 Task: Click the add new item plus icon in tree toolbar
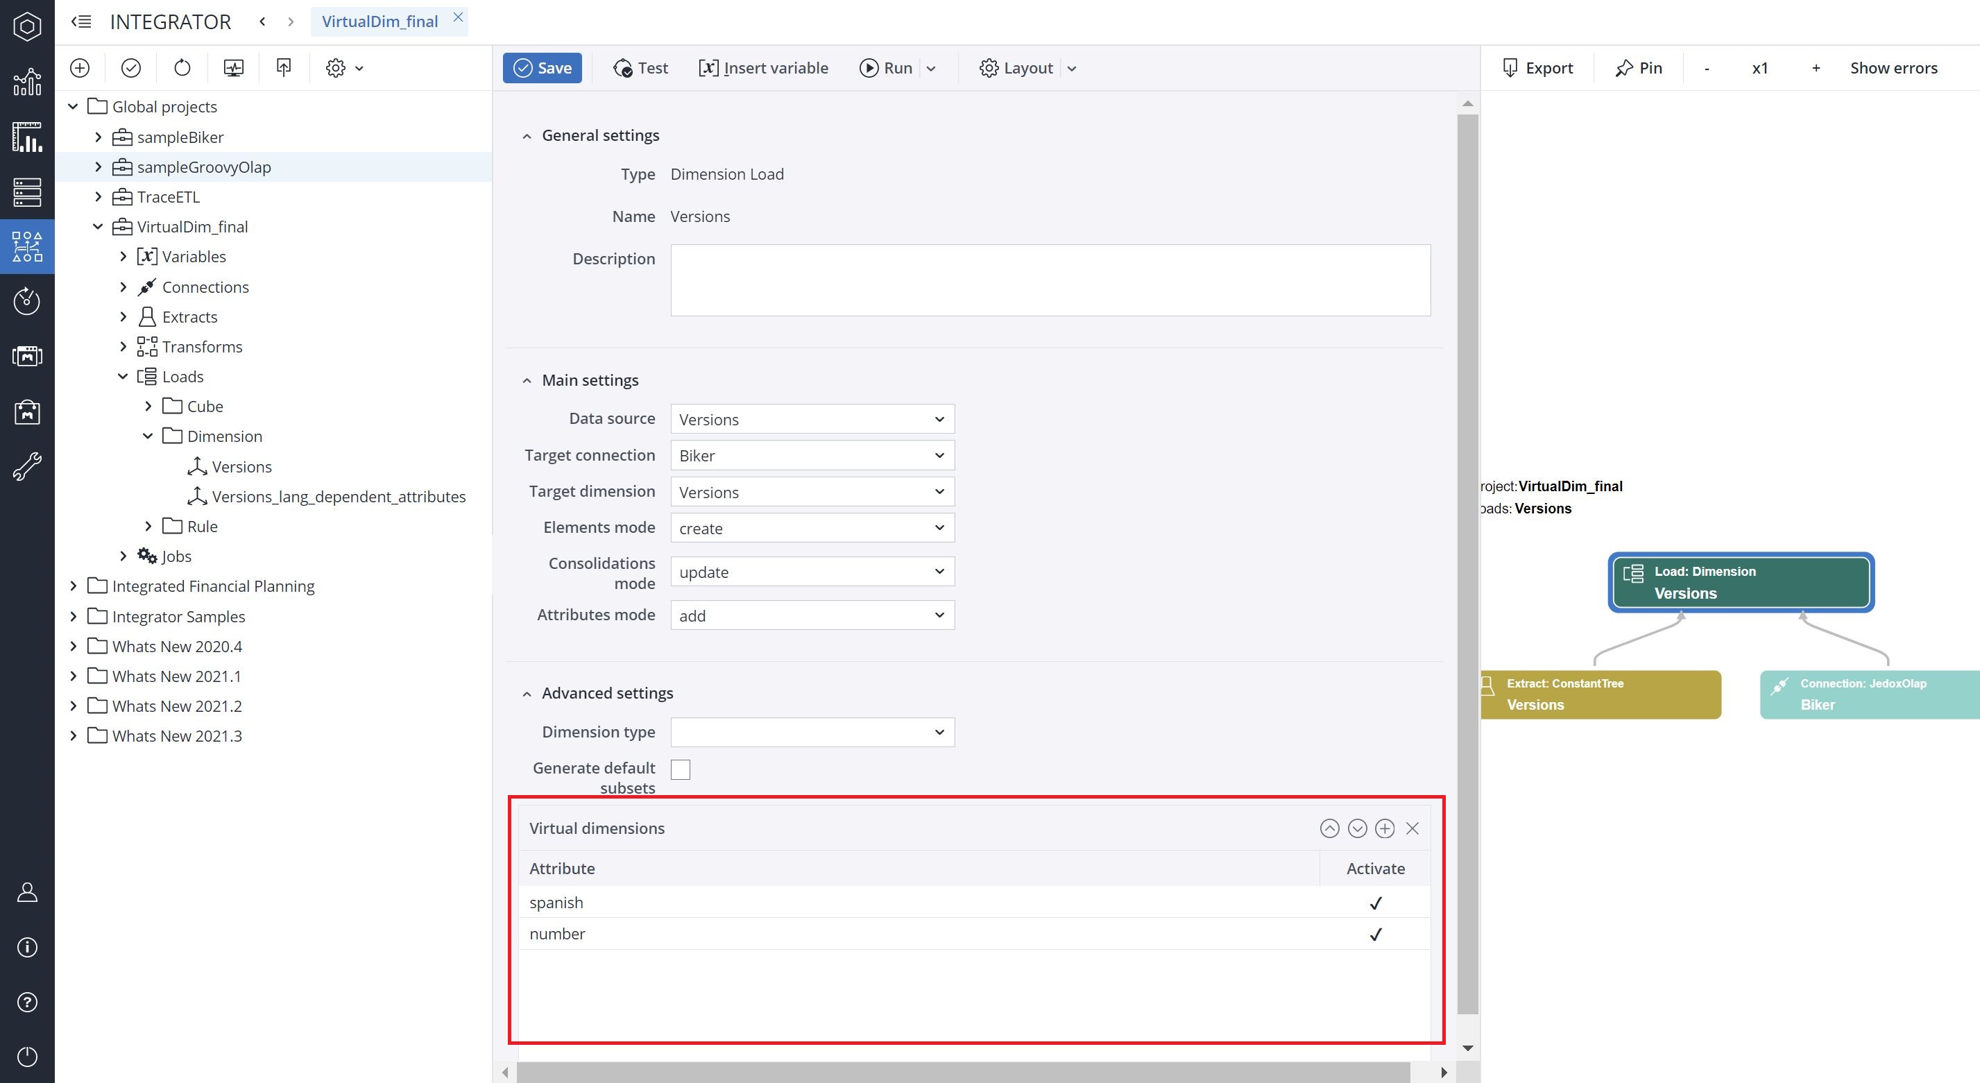pos(80,67)
